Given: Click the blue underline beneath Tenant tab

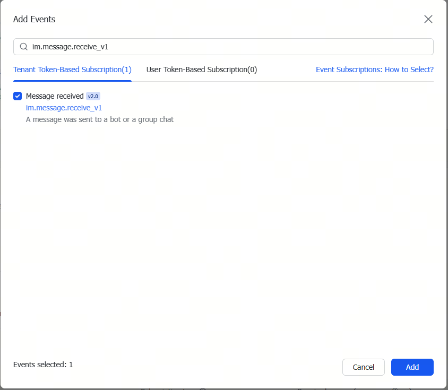Looking at the screenshot, I should [x=72, y=81].
